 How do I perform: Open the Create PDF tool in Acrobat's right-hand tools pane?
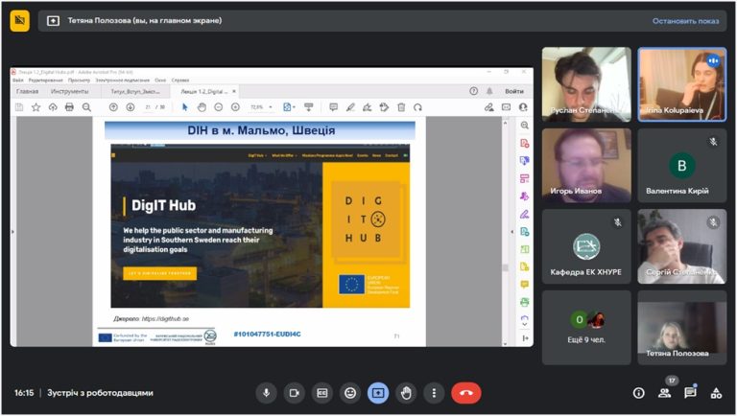coord(525,143)
